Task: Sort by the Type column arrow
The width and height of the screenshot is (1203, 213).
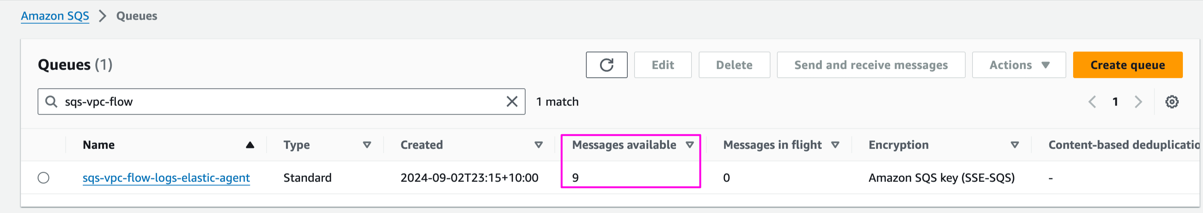Action: [x=367, y=145]
